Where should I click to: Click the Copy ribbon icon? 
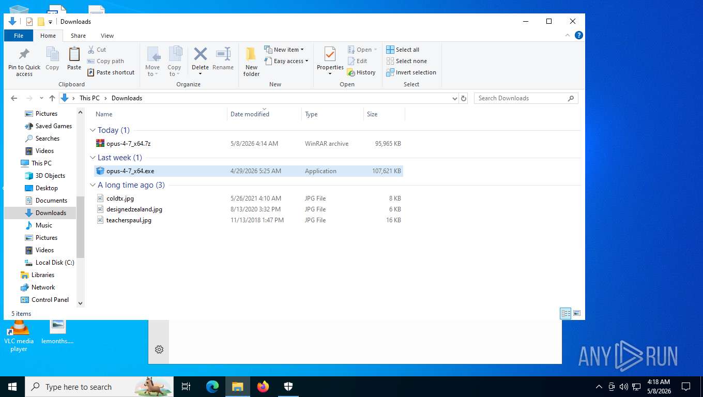[x=52, y=59]
